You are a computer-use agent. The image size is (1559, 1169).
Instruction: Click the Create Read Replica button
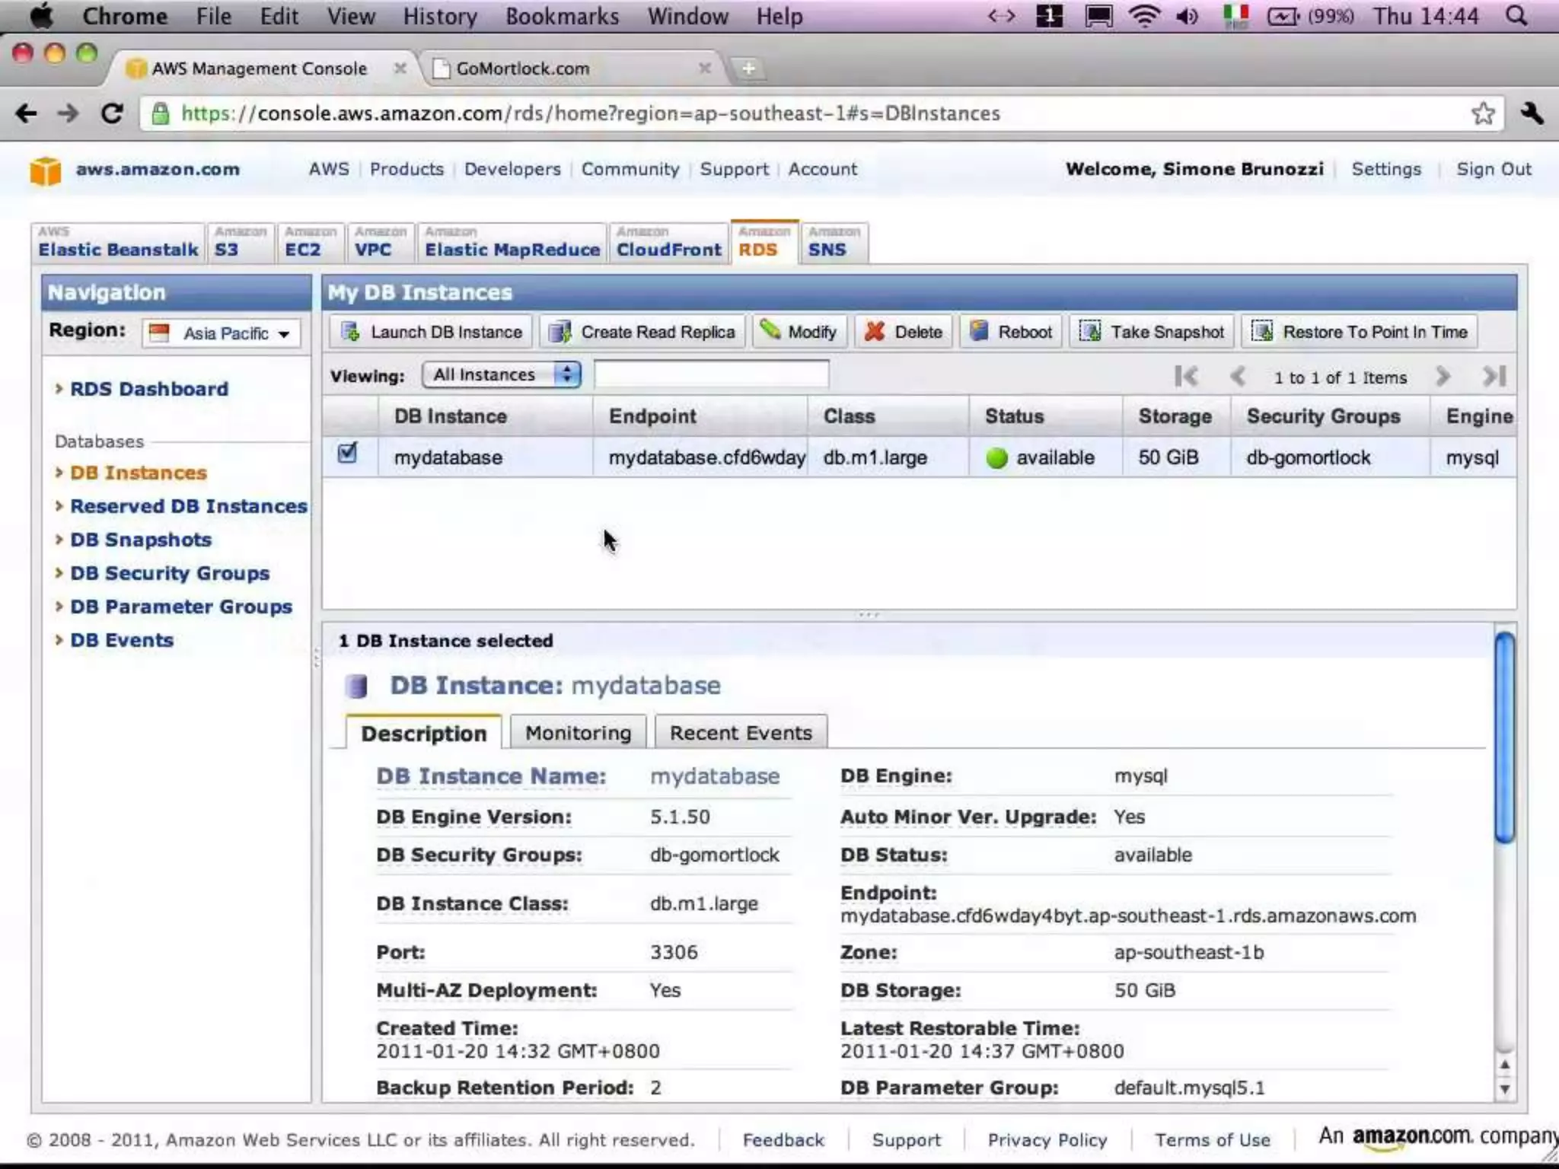[x=642, y=332]
